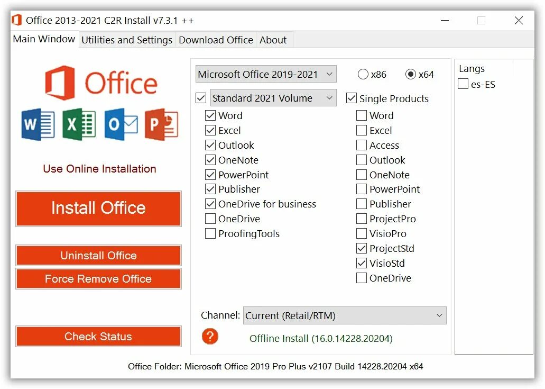Image resolution: width=545 pixels, height=389 pixels.
Task: Uncheck the ProjectStd checkbox
Action: 362,248
